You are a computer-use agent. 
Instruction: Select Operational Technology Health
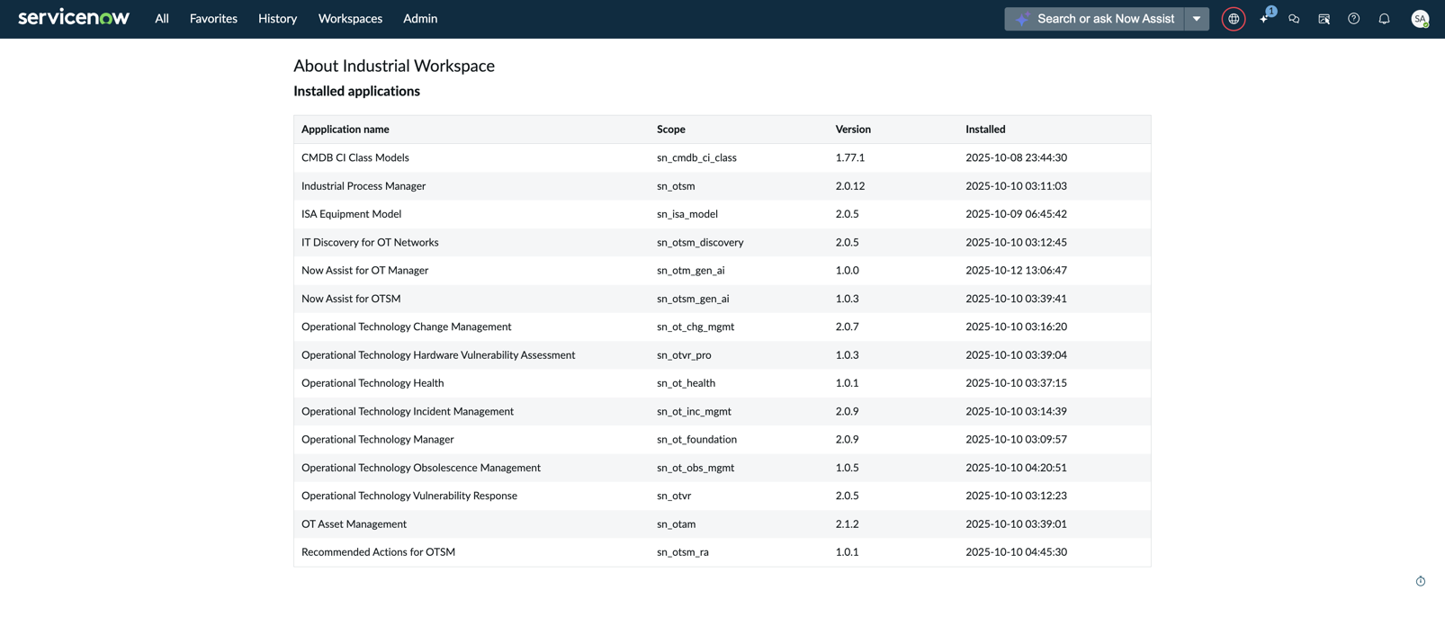372,383
